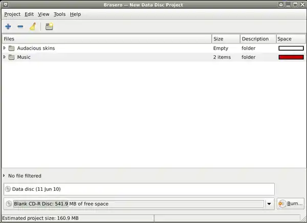The image size is (307, 223).
Task: Open the Blank CD-R Disc drive dropdown
Action: click(x=270, y=204)
